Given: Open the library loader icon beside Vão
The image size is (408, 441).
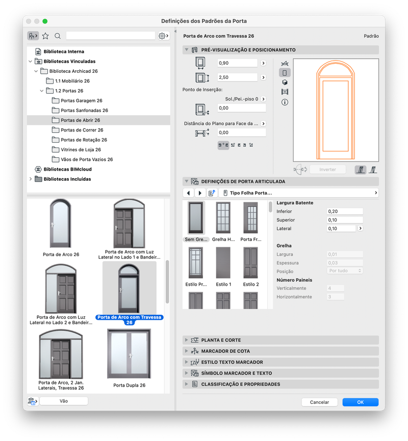Looking at the screenshot, I should pos(33,401).
